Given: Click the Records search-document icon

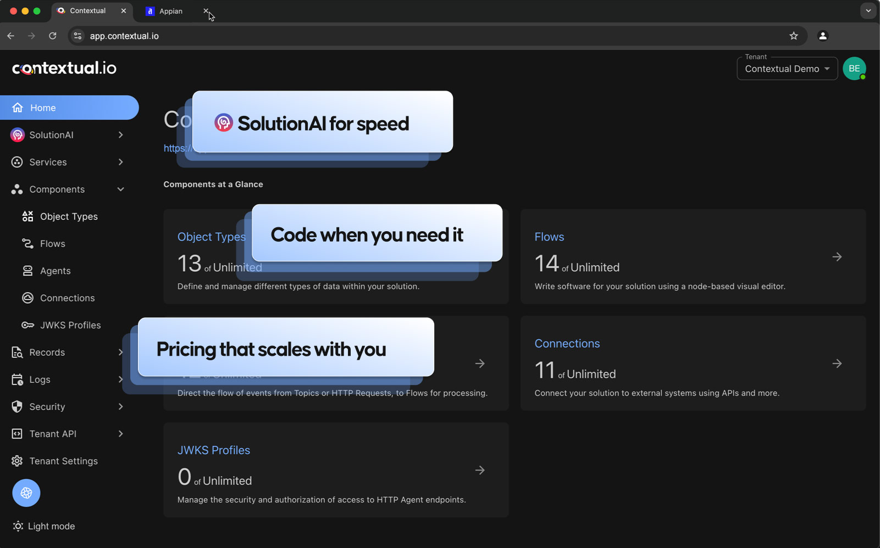Looking at the screenshot, I should [17, 353].
